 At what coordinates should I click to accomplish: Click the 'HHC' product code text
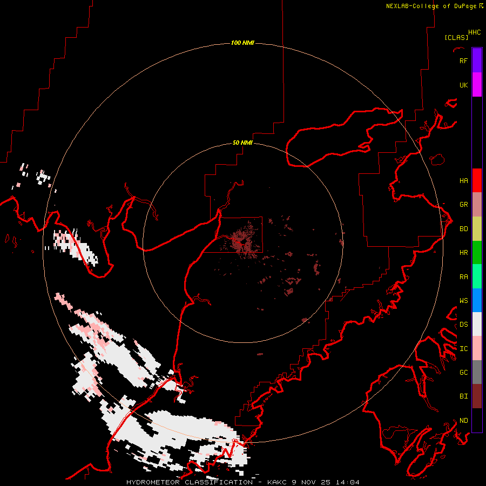474,32
